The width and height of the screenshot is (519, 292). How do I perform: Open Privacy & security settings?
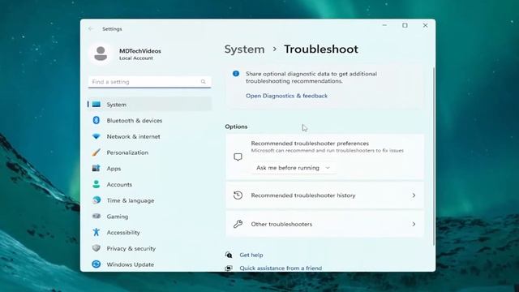[149, 248]
